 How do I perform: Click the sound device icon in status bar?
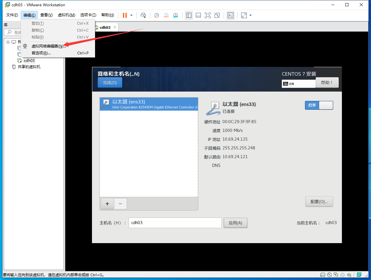tap(349, 275)
